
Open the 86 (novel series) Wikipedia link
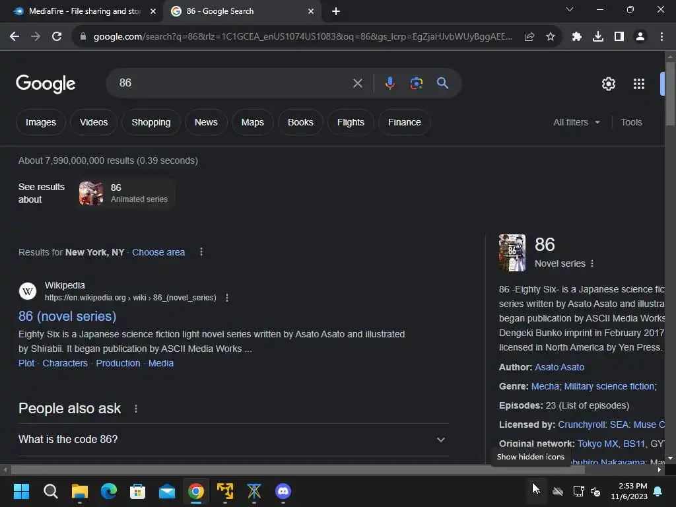point(67,316)
